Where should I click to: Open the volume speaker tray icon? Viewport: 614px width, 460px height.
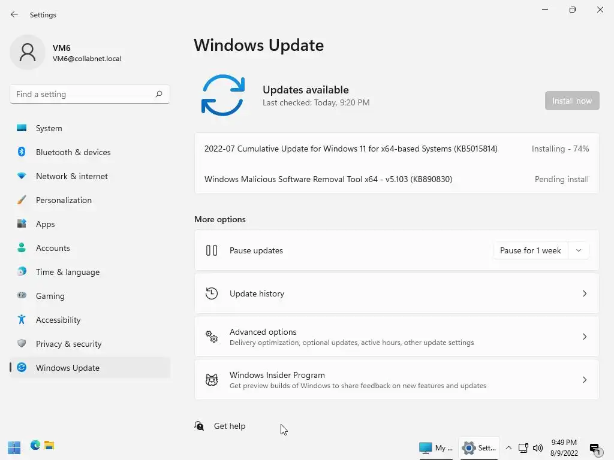[x=538, y=448]
